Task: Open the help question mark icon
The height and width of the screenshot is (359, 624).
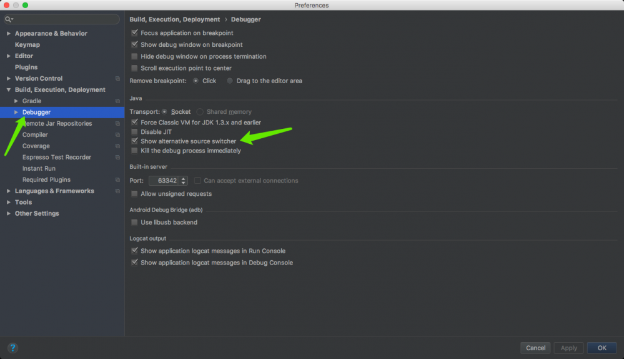Action: pyautogui.click(x=12, y=348)
